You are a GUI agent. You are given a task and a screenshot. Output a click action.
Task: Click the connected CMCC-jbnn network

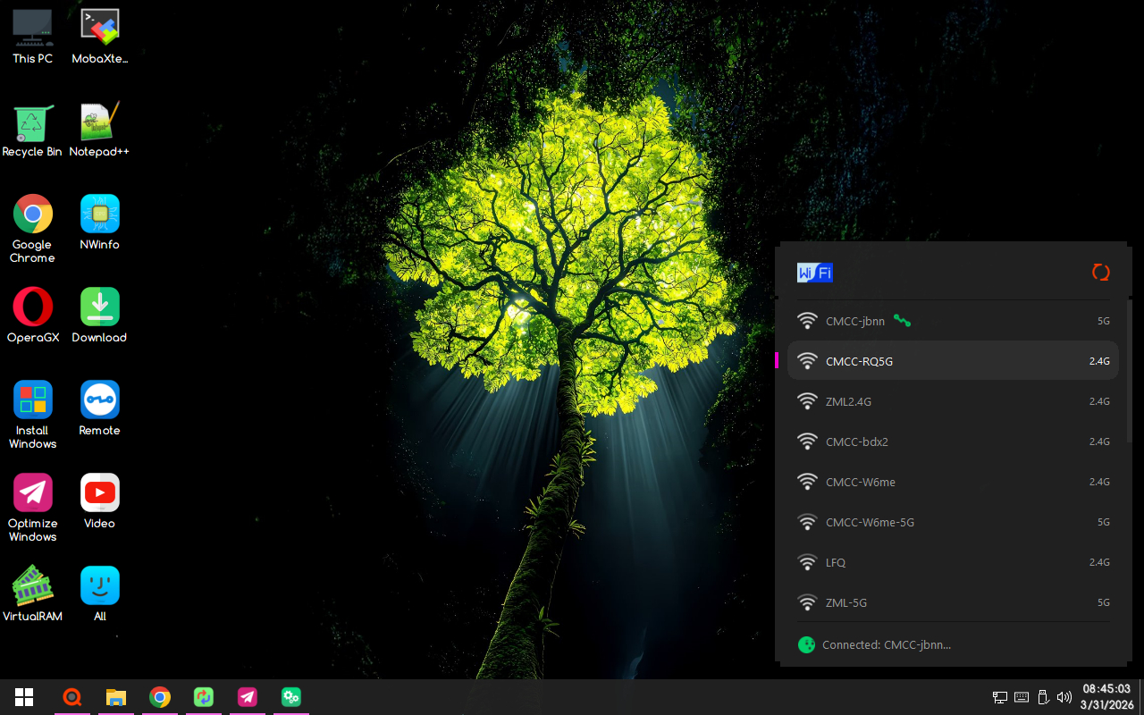point(953,321)
